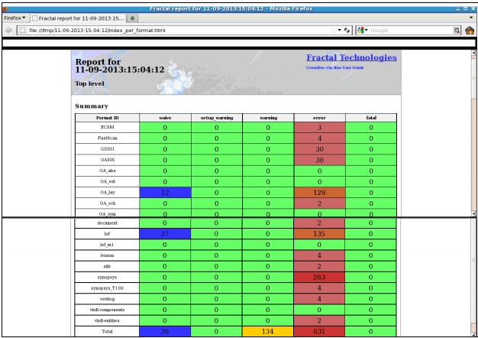Screen dimensions: 478x338
Task: Click the 'lef_m1' row label
Action: pyautogui.click(x=107, y=245)
